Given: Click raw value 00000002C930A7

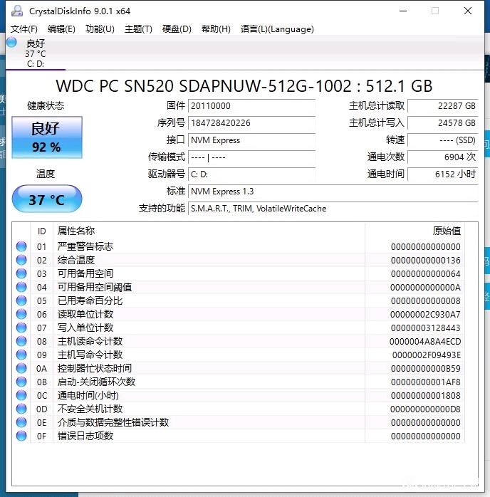Looking at the screenshot, I should [x=425, y=315].
